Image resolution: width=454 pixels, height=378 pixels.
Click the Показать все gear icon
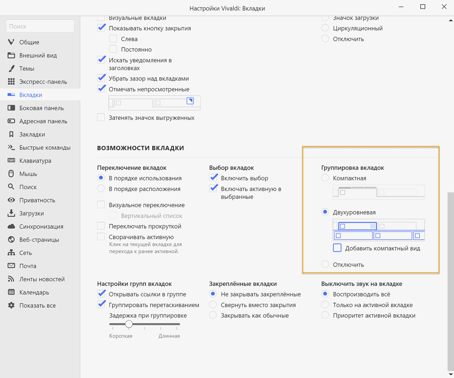click(11, 305)
